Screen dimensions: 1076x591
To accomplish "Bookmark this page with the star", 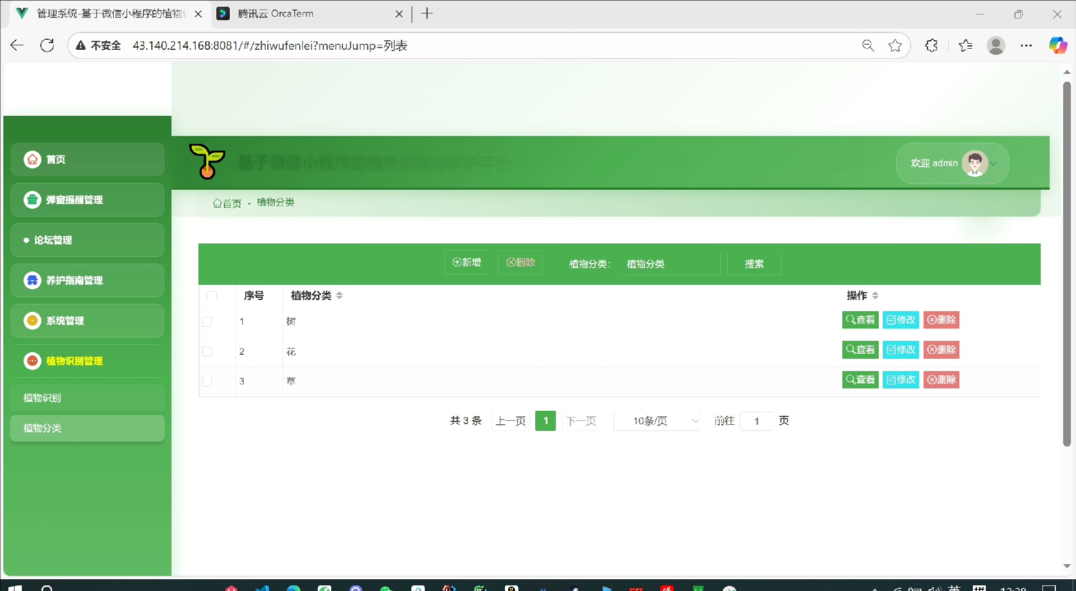I will 895,45.
